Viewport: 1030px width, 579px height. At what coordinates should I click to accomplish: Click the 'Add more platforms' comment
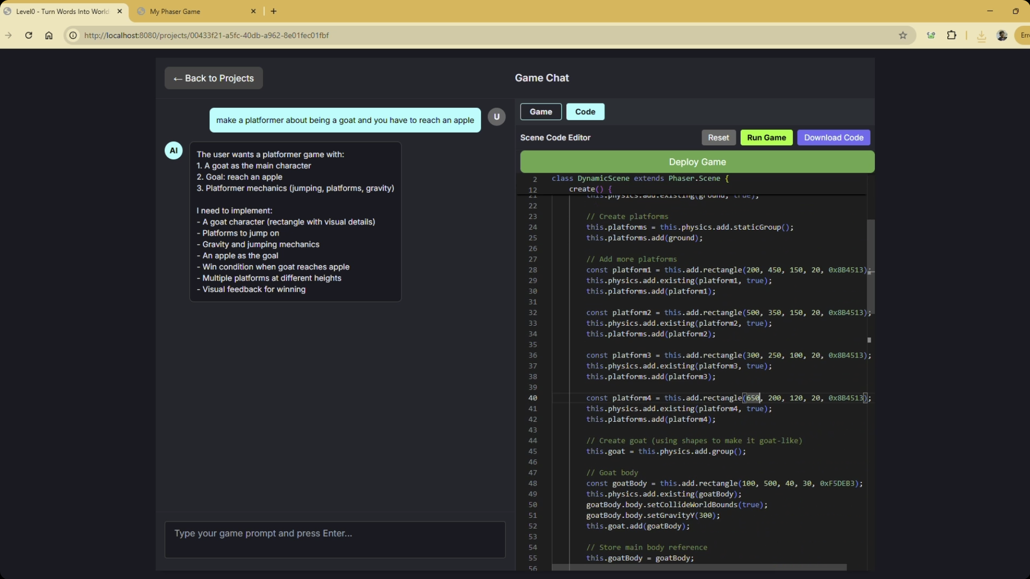coord(631,259)
